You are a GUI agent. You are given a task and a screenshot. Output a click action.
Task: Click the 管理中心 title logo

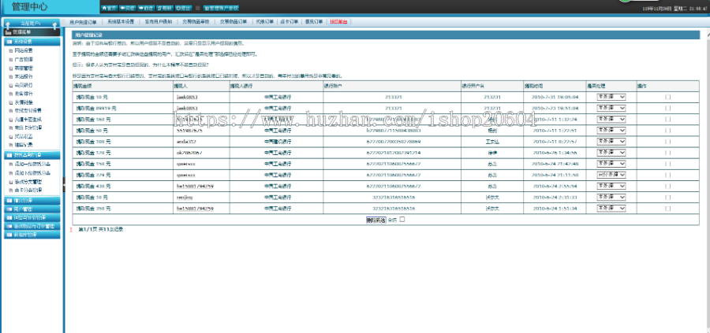pyautogui.click(x=30, y=7)
